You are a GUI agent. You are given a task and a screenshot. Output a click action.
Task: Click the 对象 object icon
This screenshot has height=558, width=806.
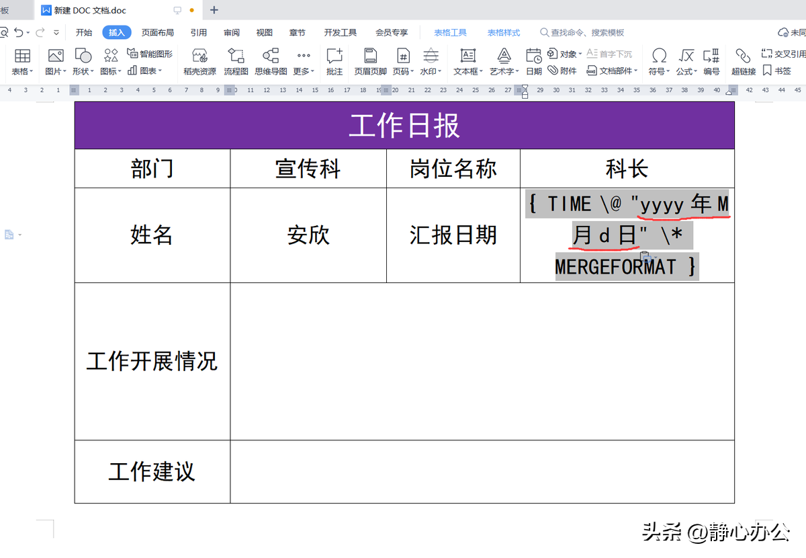pos(553,54)
